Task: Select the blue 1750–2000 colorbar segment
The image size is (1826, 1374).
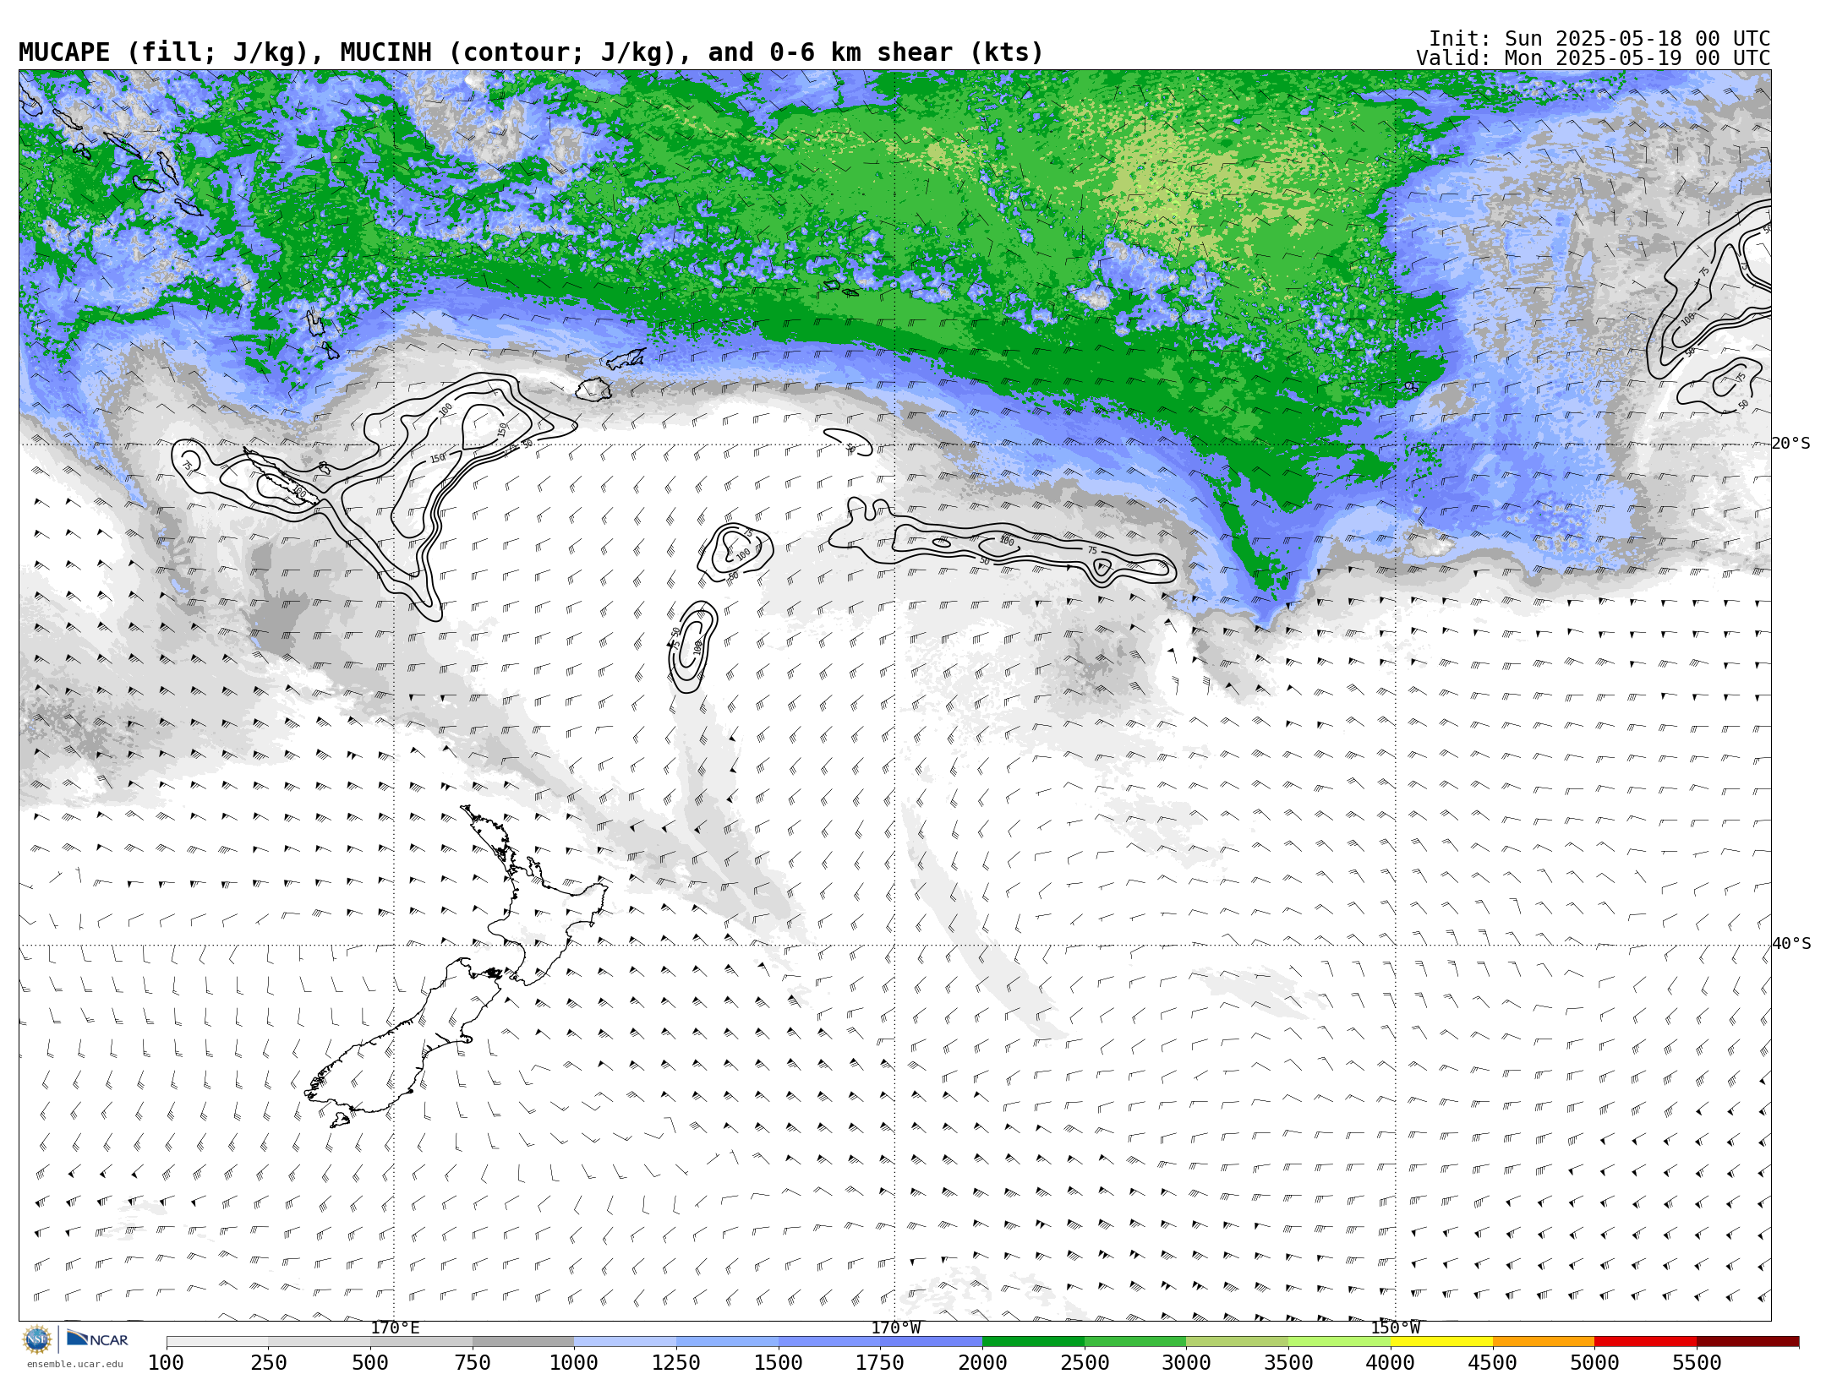Action: pyautogui.click(x=931, y=1342)
